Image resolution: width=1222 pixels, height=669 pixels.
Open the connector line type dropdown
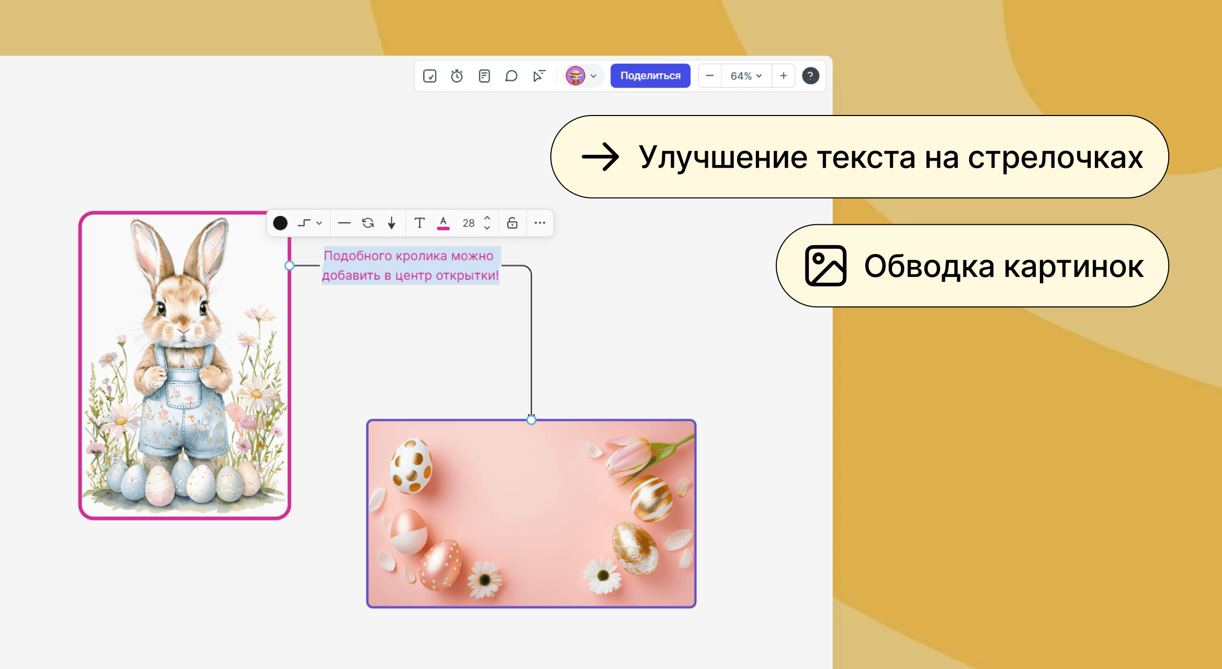click(x=310, y=223)
